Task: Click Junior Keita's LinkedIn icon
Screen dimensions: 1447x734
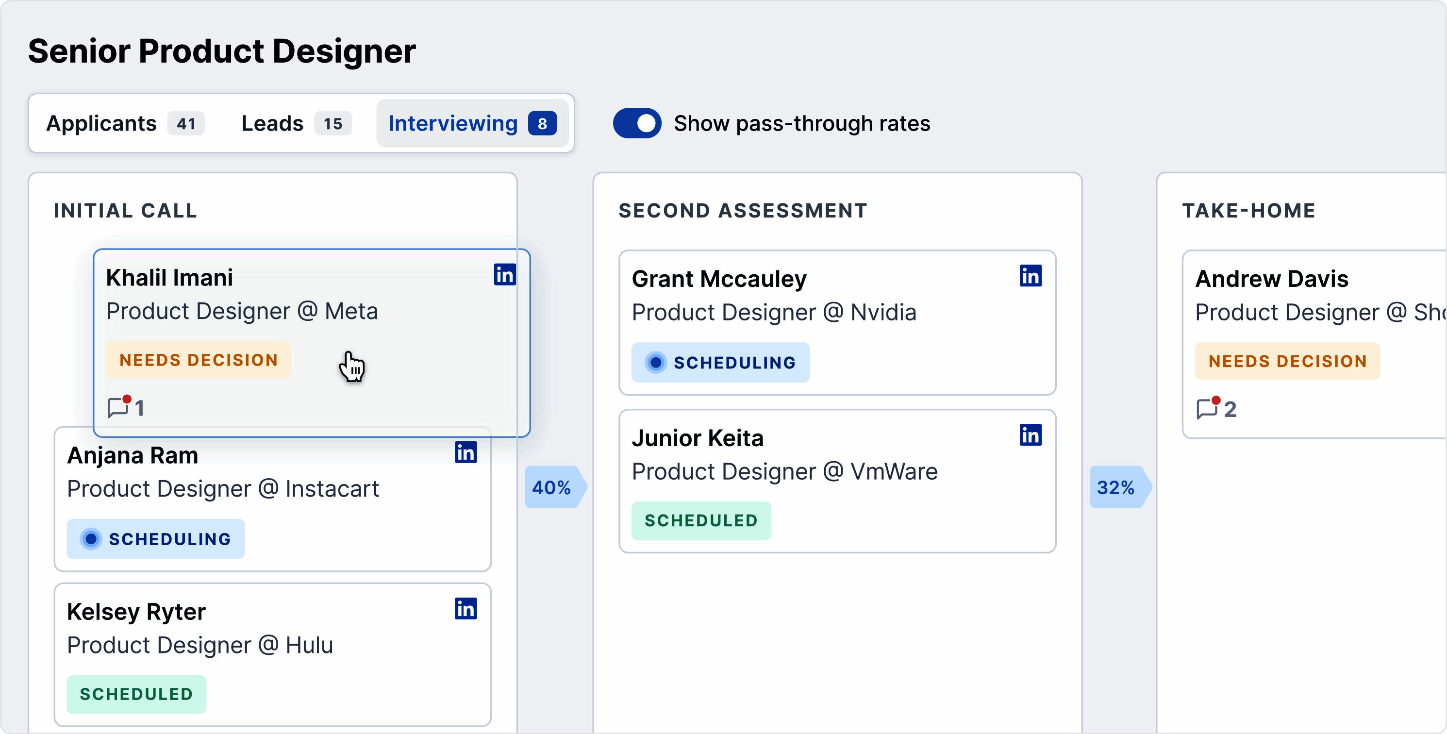Action: 1030,434
